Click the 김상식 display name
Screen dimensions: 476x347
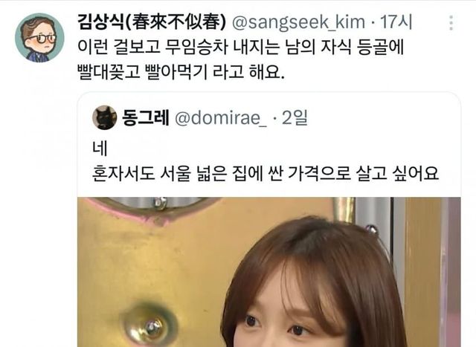point(100,22)
